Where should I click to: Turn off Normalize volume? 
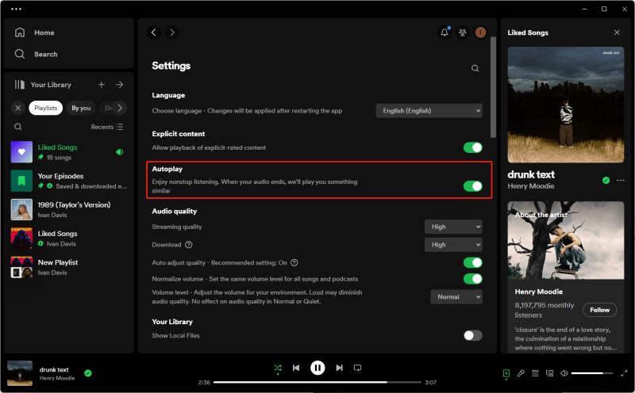pyautogui.click(x=472, y=279)
